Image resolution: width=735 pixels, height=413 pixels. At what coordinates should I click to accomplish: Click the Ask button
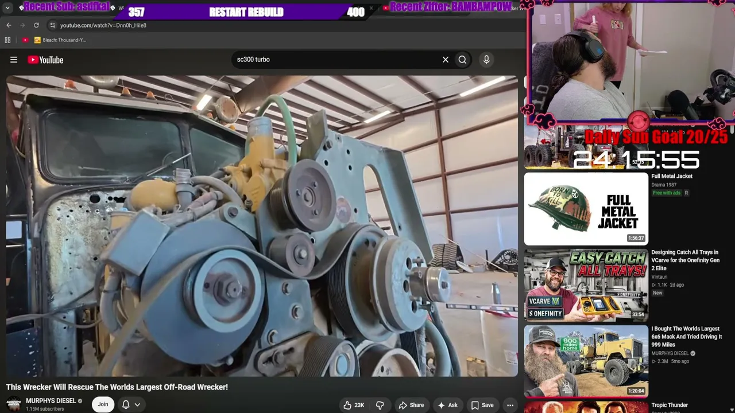(447, 405)
